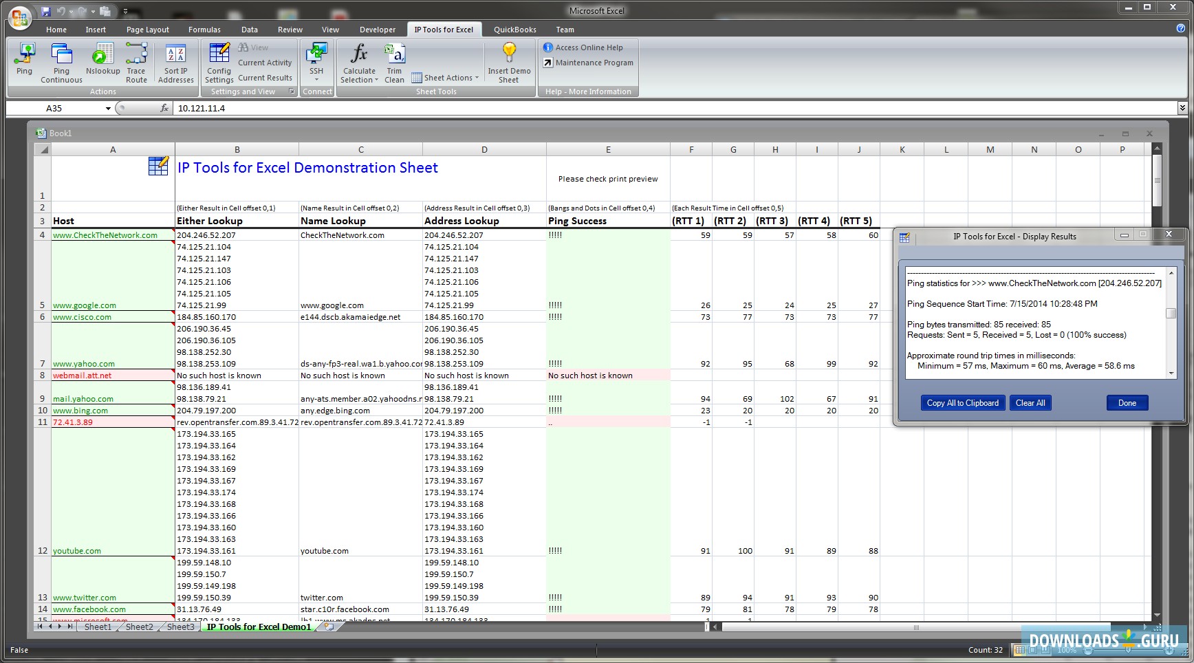Image resolution: width=1194 pixels, height=663 pixels.
Task: Open the SSH connect tool
Action: pos(316,61)
